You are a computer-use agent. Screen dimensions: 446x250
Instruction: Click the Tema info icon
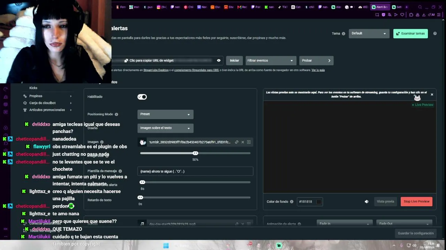(344, 34)
